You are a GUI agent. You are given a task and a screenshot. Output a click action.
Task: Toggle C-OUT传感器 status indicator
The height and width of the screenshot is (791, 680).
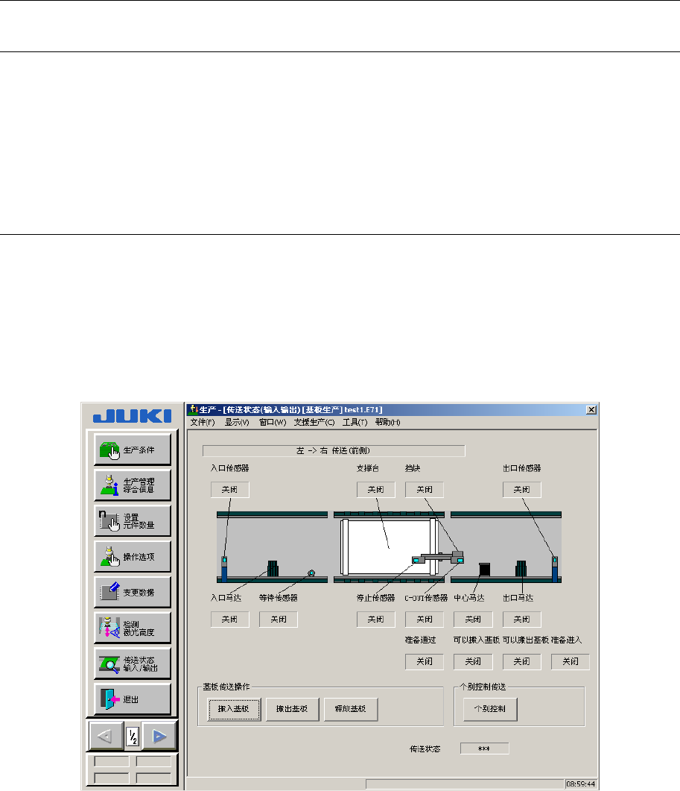coord(425,619)
